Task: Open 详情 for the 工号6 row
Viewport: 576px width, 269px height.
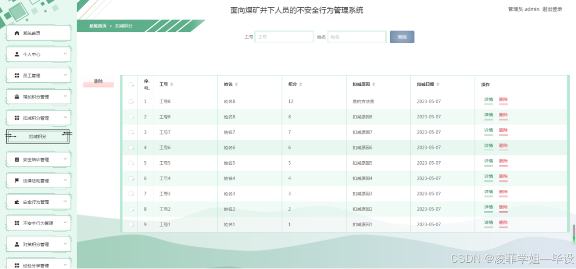Action: (x=488, y=146)
